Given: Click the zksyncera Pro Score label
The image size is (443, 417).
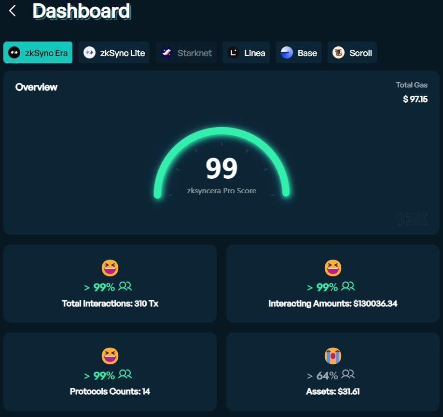Looking at the screenshot, I should pos(221,191).
